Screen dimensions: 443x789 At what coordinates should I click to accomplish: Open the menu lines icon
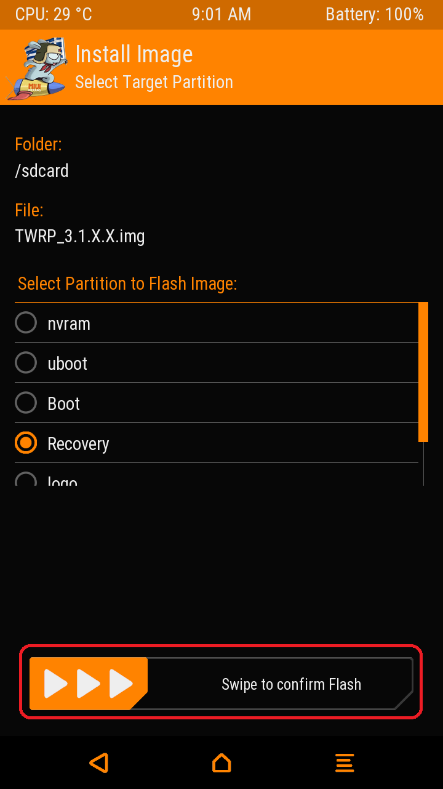(x=345, y=762)
